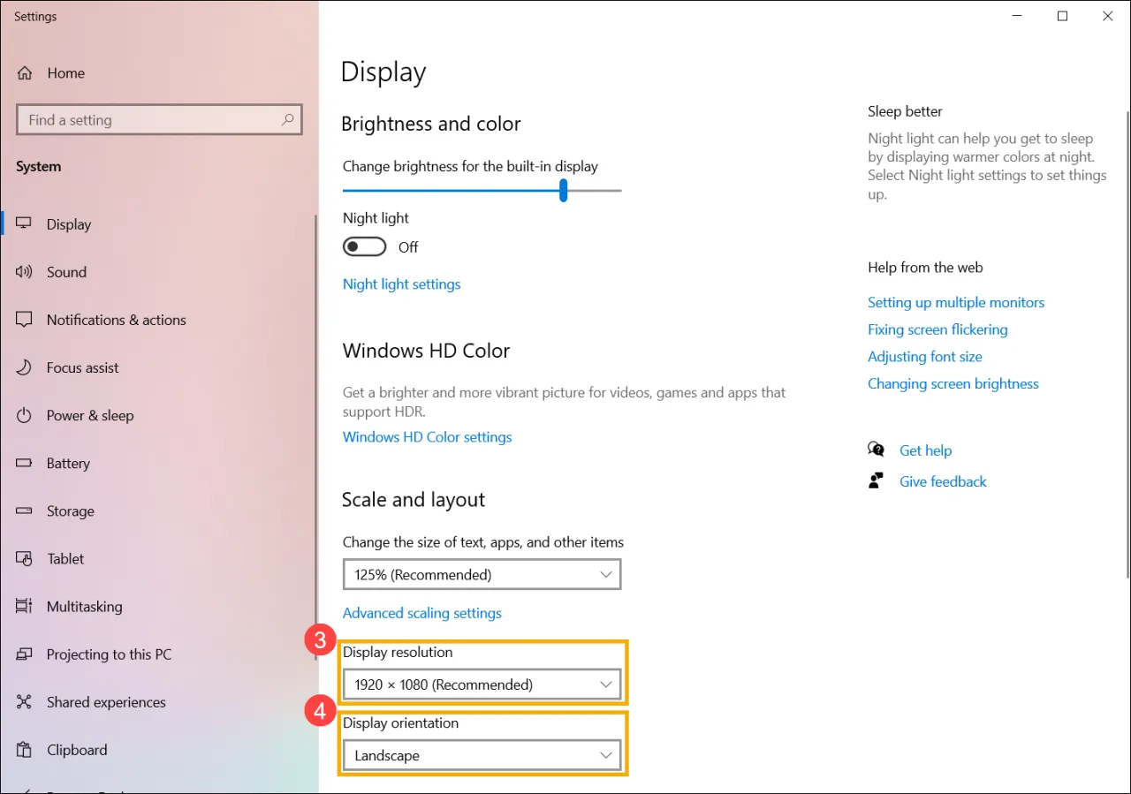The width and height of the screenshot is (1131, 794).
Task: Go to the Home menu item
Action: (65, 72)
